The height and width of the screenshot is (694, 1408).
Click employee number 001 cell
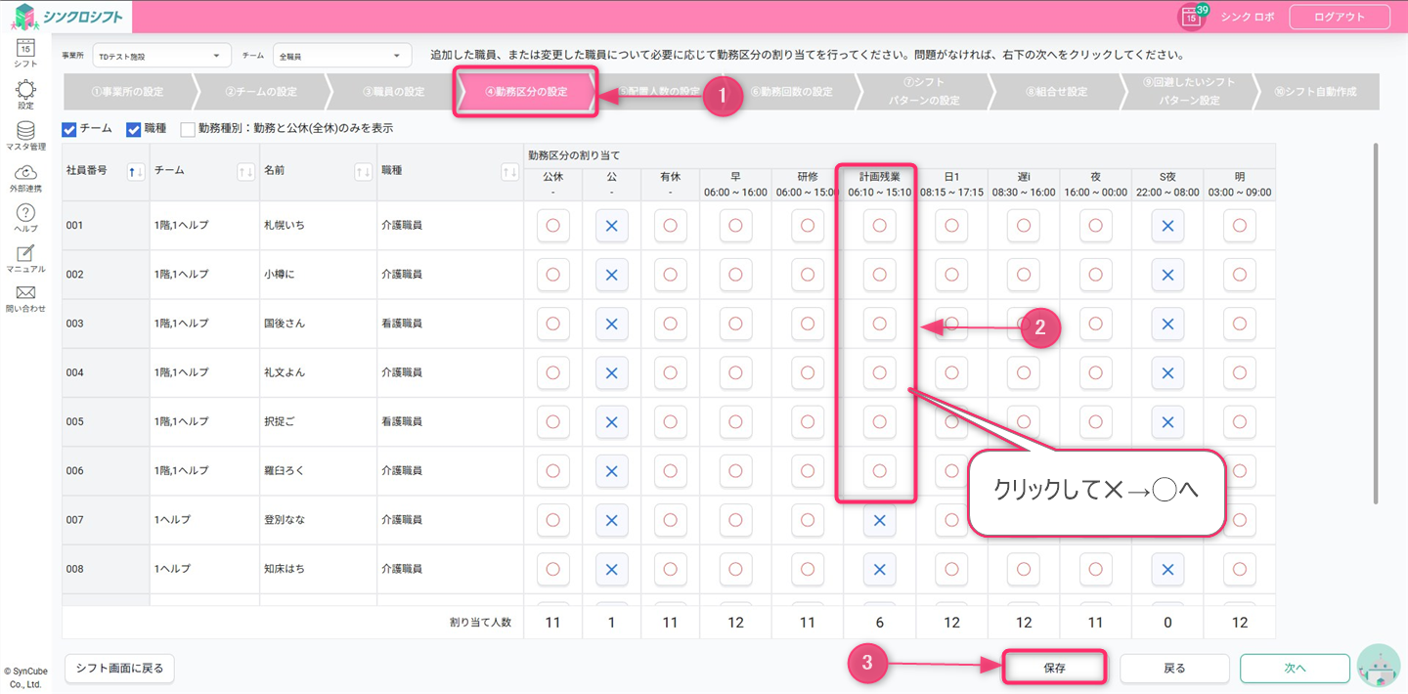pos(106,226)
